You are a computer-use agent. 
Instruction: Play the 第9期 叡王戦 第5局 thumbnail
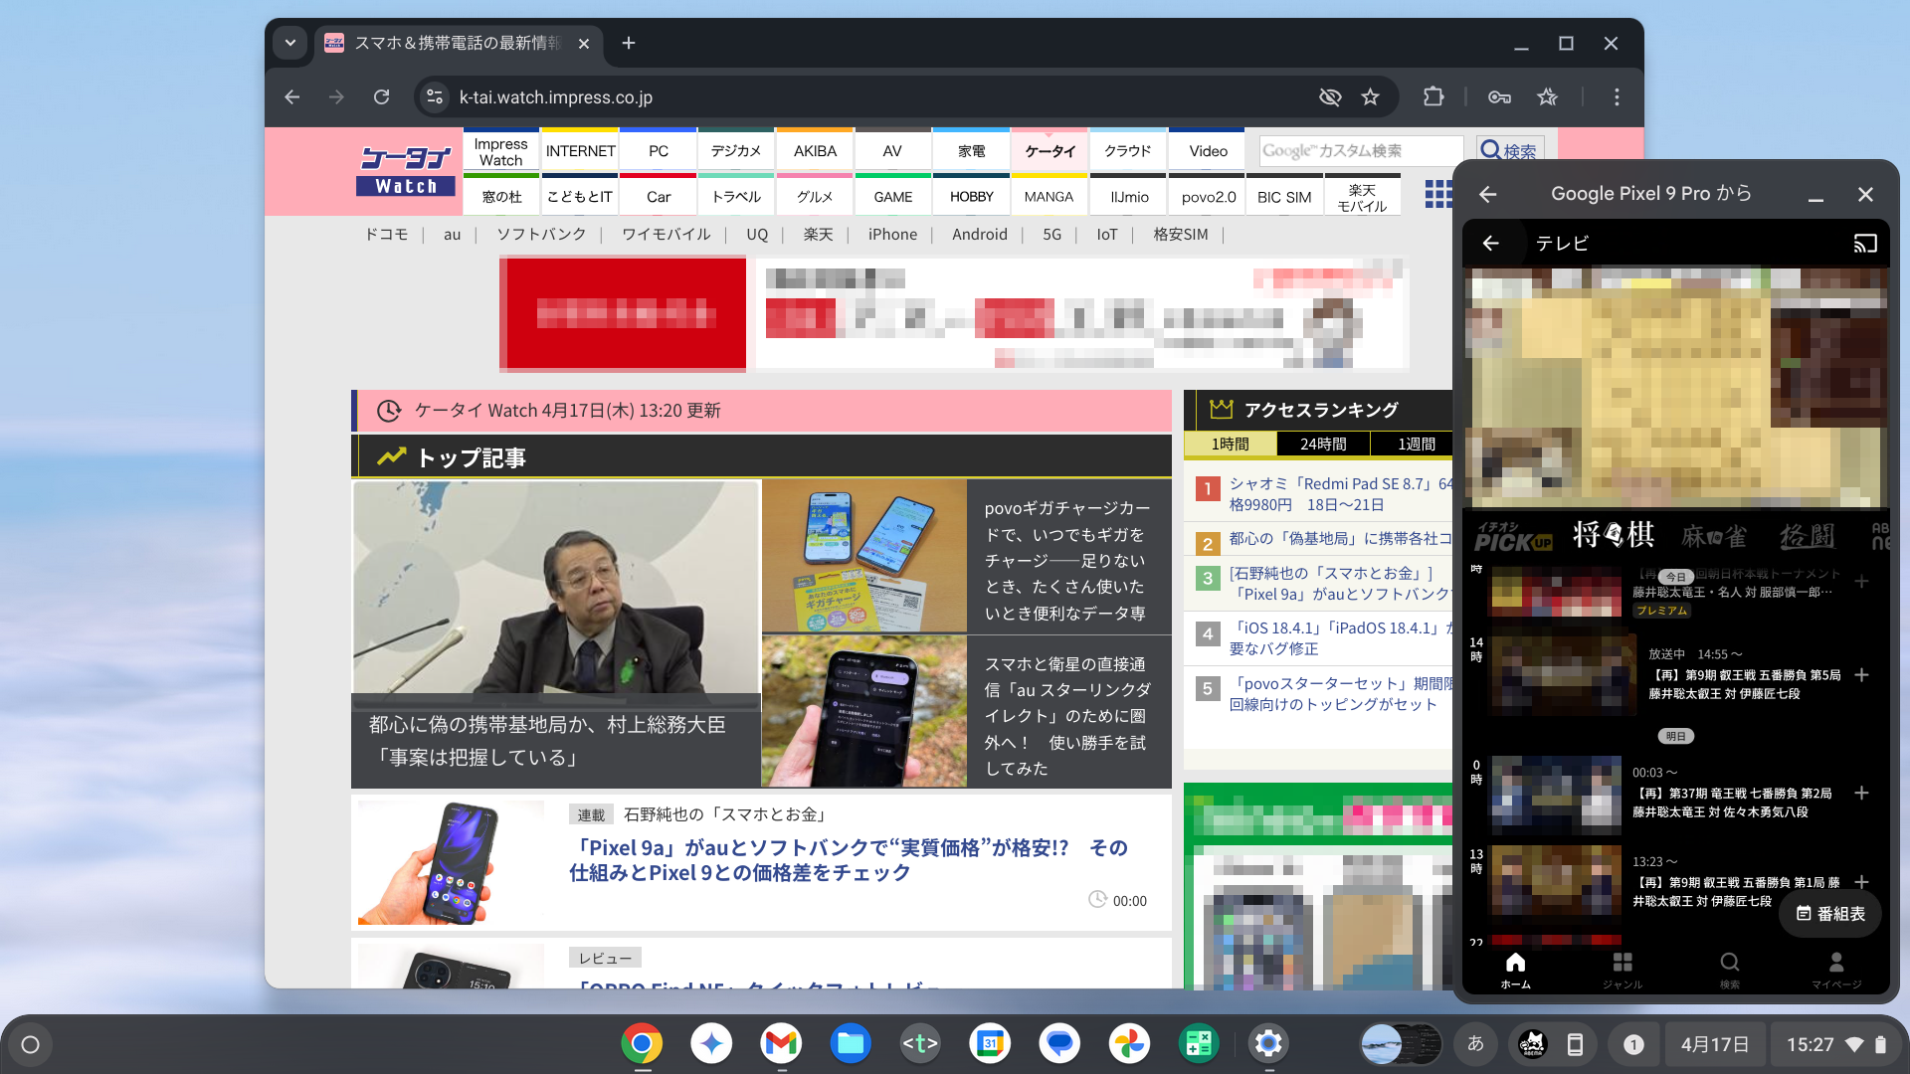[x=1563, y=674]
